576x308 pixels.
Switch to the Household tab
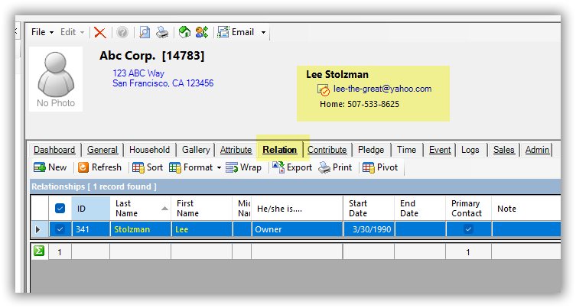[149, 150]
